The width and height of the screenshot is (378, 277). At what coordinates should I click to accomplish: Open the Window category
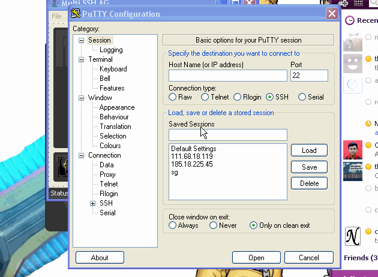[100, 98]
